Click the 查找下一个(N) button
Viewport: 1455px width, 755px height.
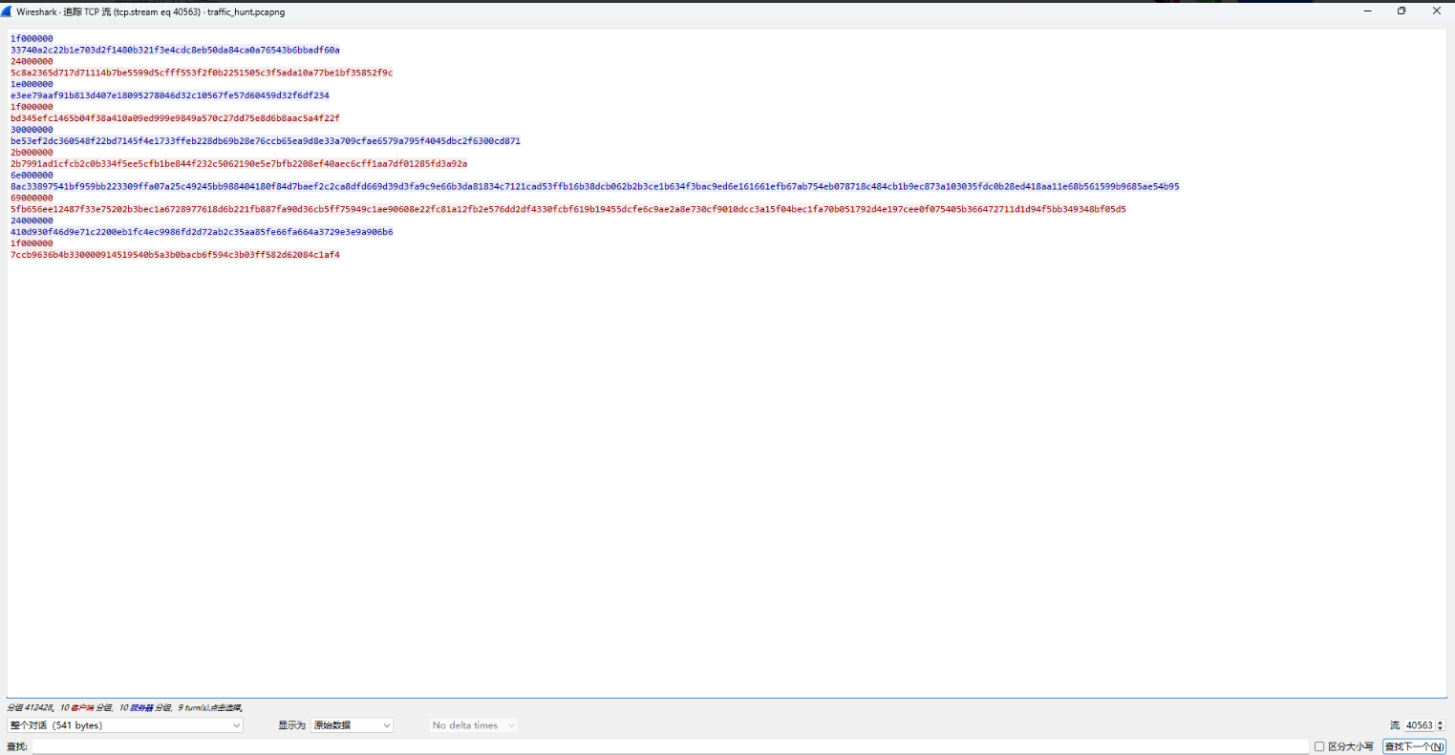click(x=1414, y=746)
